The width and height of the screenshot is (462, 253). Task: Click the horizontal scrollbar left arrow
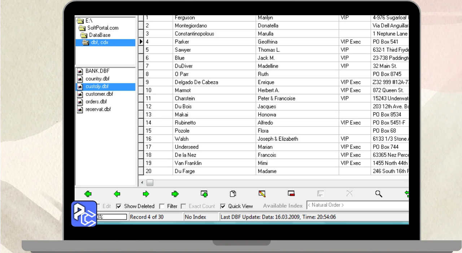point(142,183)
